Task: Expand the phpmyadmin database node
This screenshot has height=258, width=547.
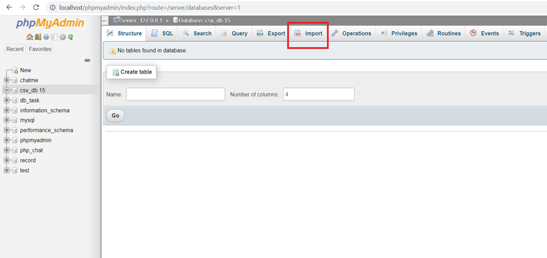Action: [x=6, y=141]
